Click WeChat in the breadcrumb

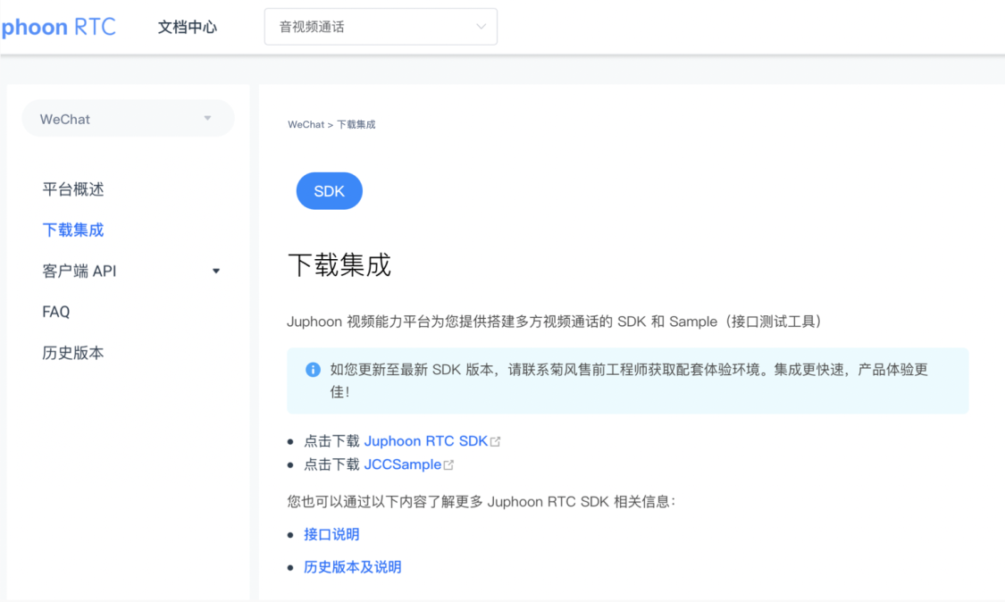(x=306, y=124)
